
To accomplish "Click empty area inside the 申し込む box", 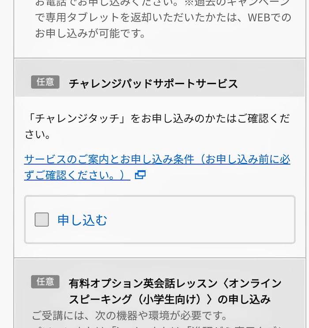I will click(199, 220).
